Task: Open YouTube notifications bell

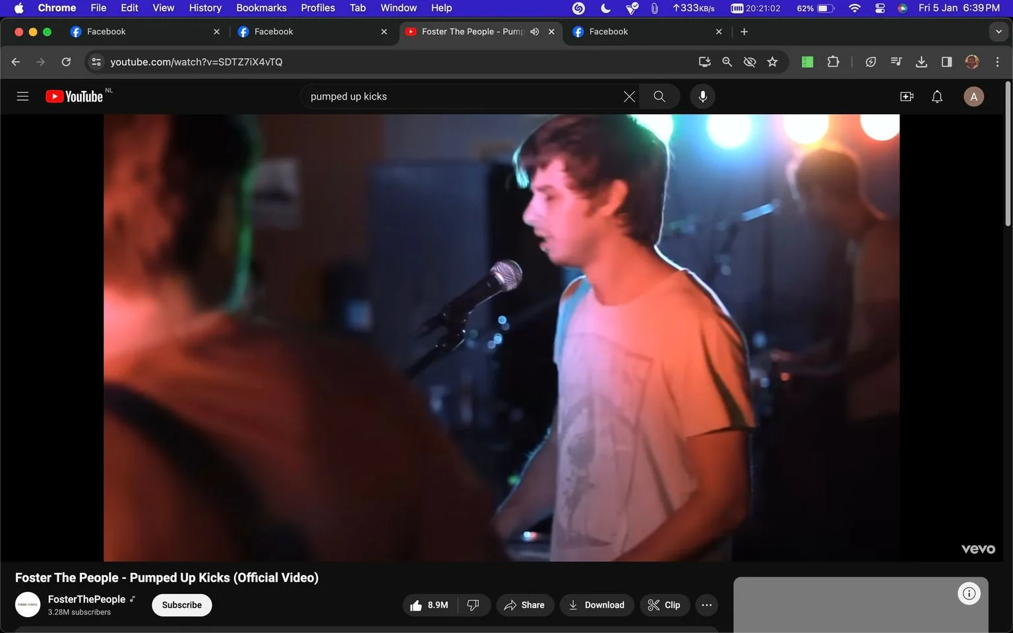Action: coord(936,96)
